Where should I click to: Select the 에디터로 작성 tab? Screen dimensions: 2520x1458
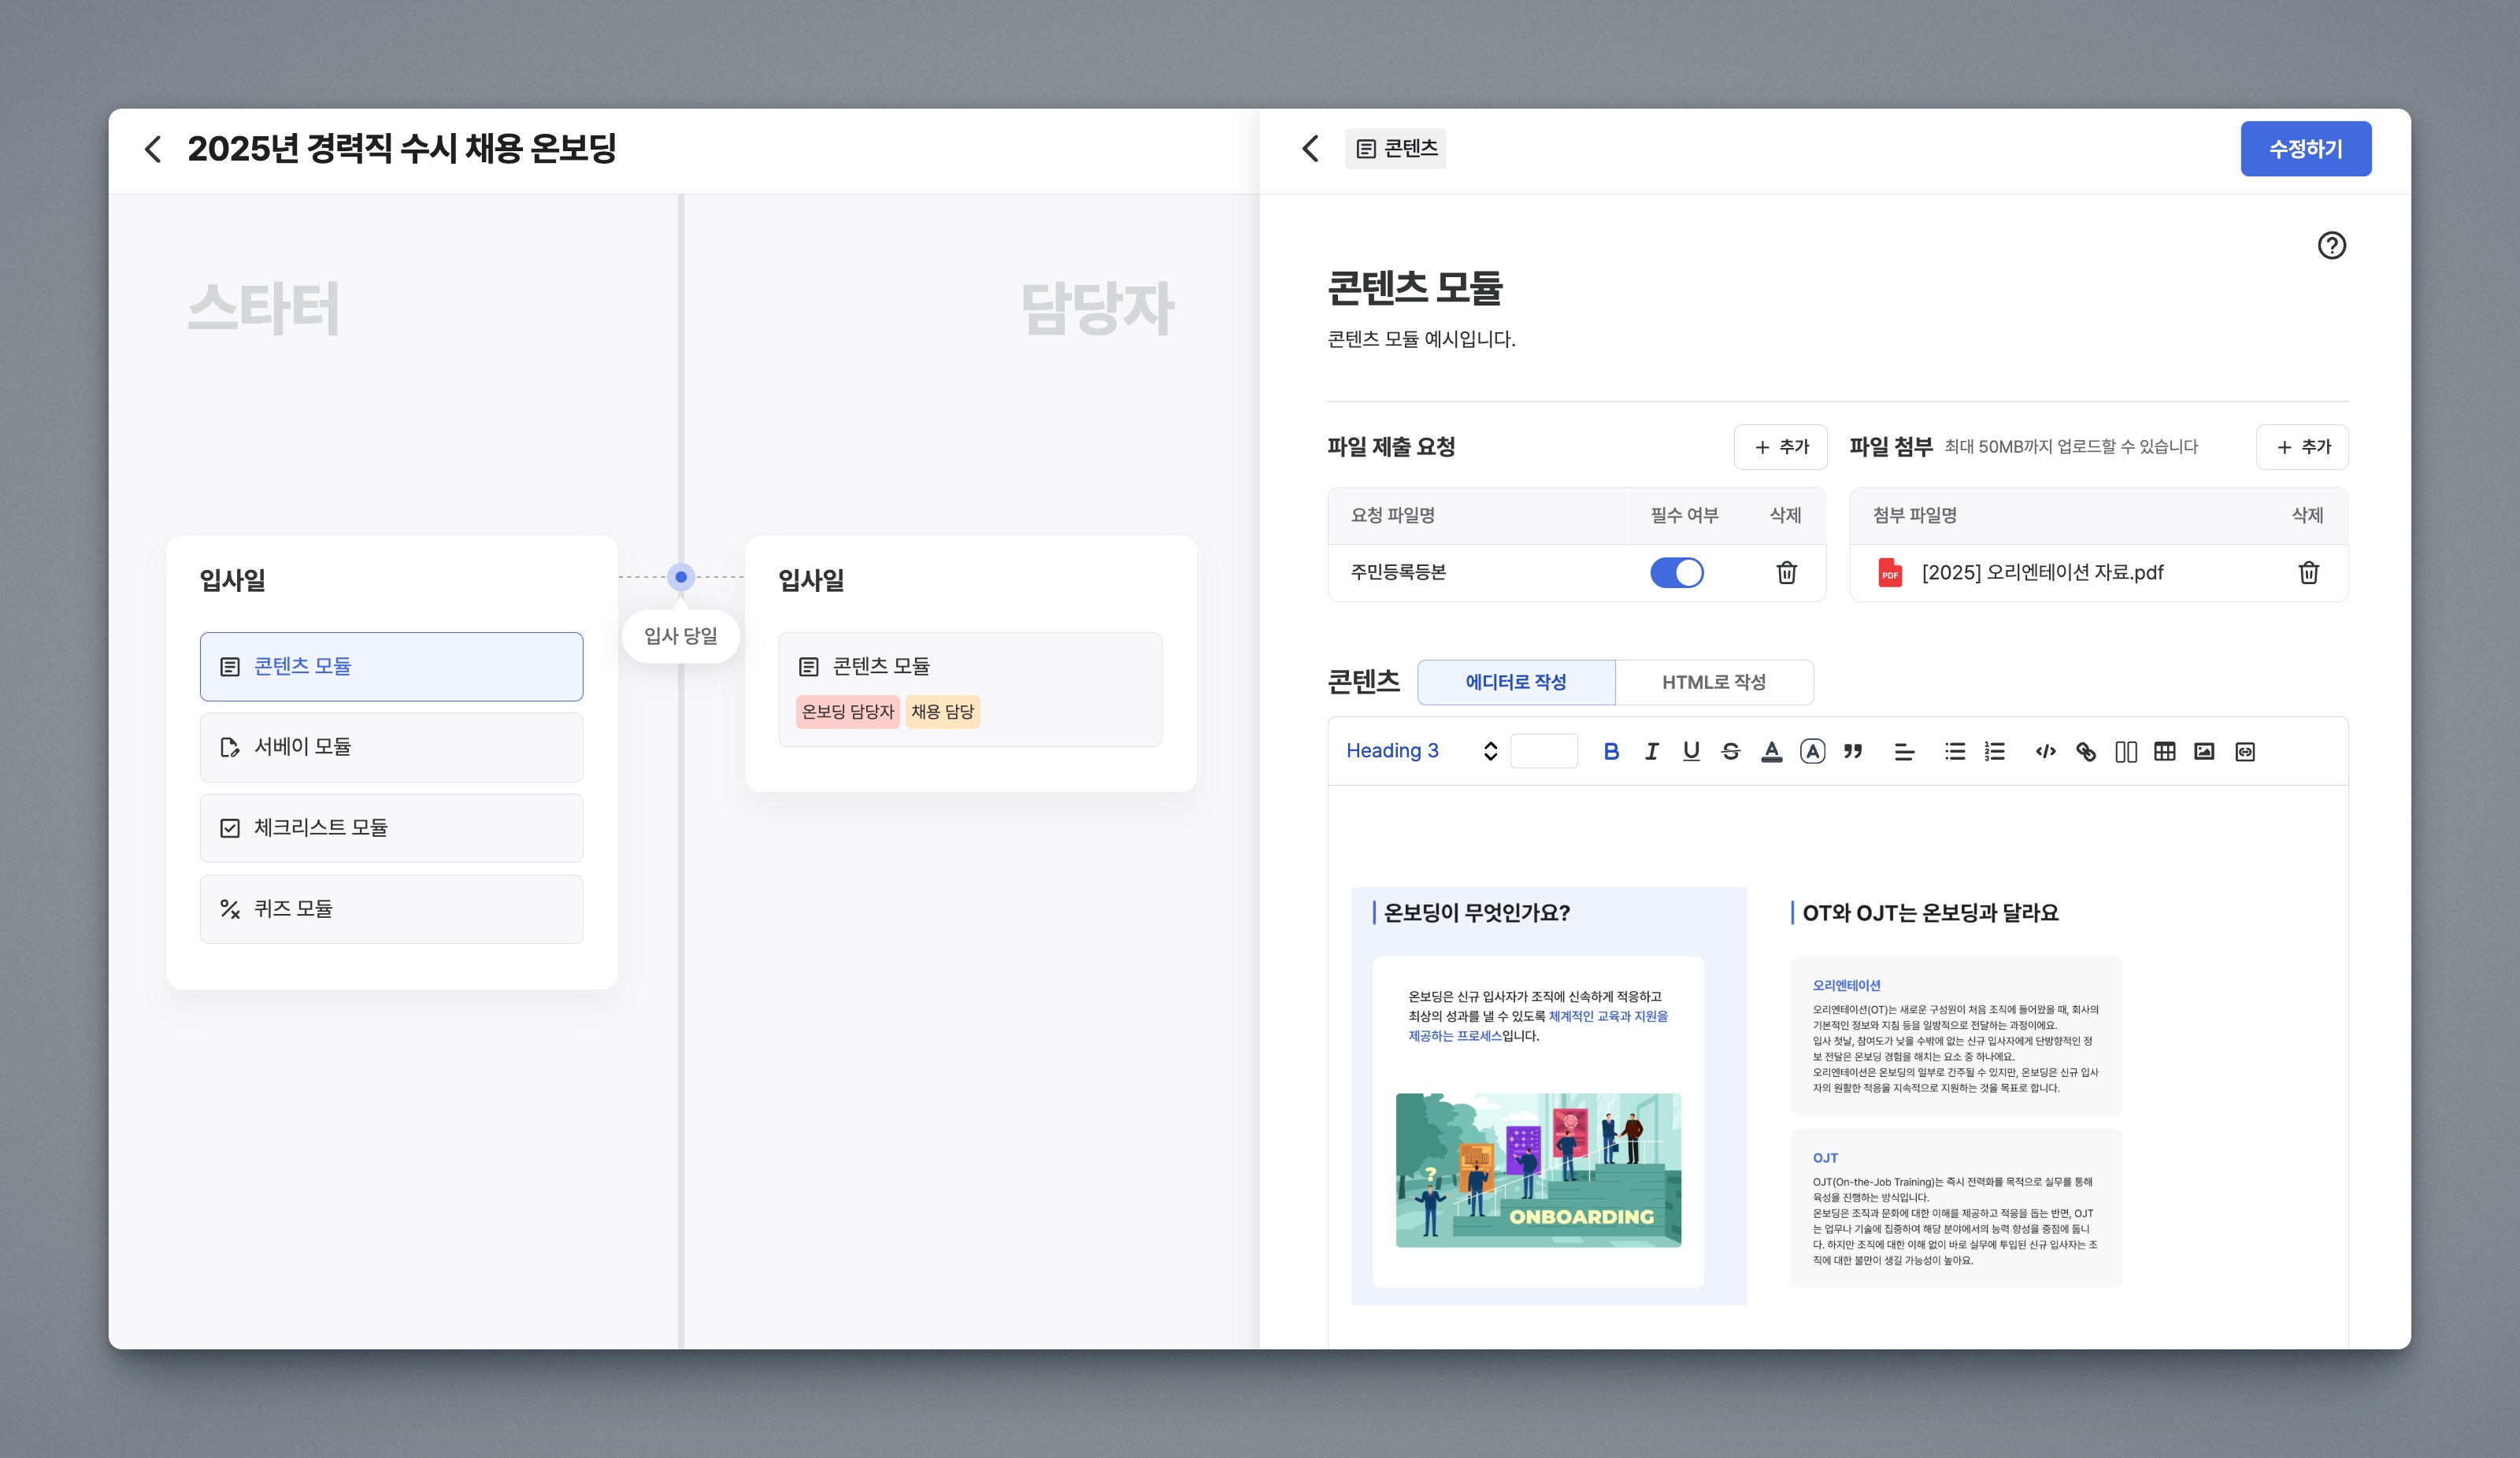(x=1515, y=682)
